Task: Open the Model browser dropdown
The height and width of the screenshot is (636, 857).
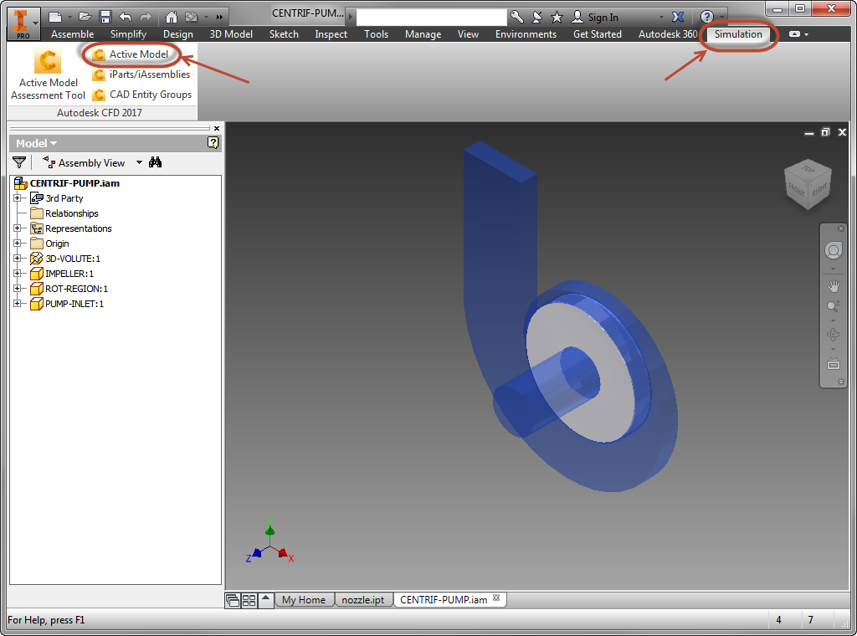Action: 36,143
